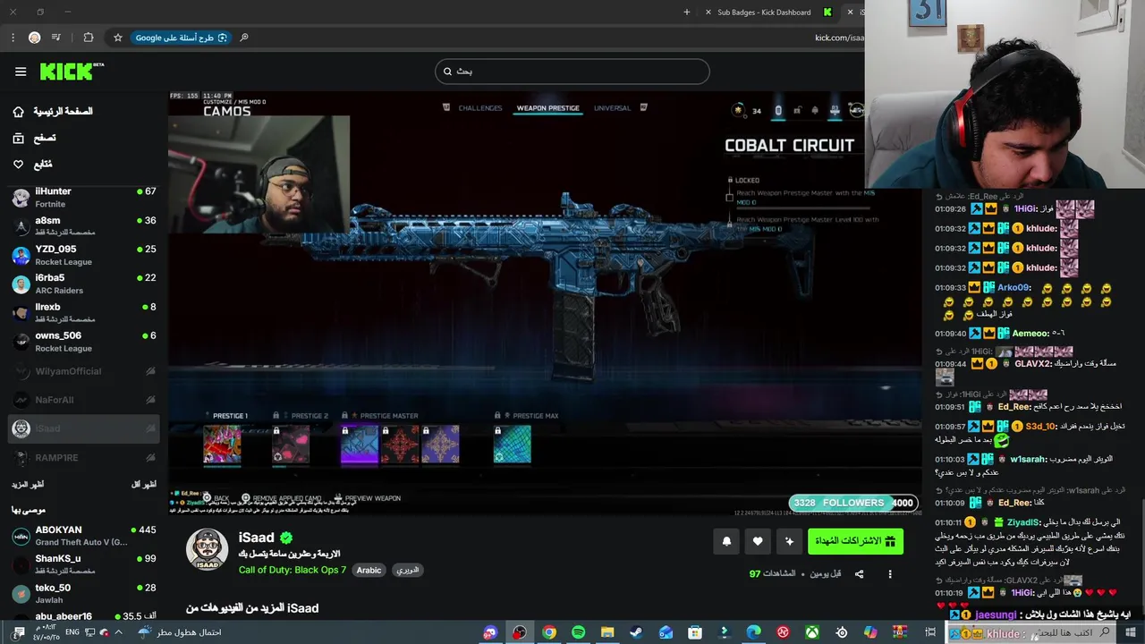
Task: Bookmark this page with star icon
Action: coord(117,38)
